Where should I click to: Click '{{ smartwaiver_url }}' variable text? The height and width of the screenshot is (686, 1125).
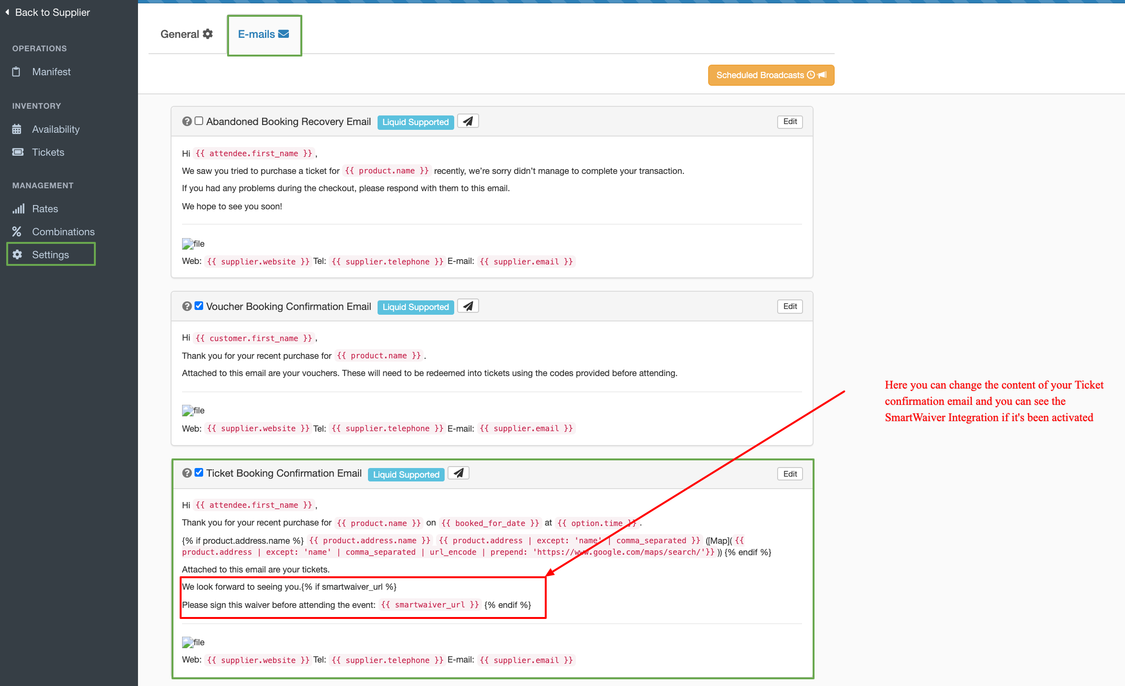point(430,605)
